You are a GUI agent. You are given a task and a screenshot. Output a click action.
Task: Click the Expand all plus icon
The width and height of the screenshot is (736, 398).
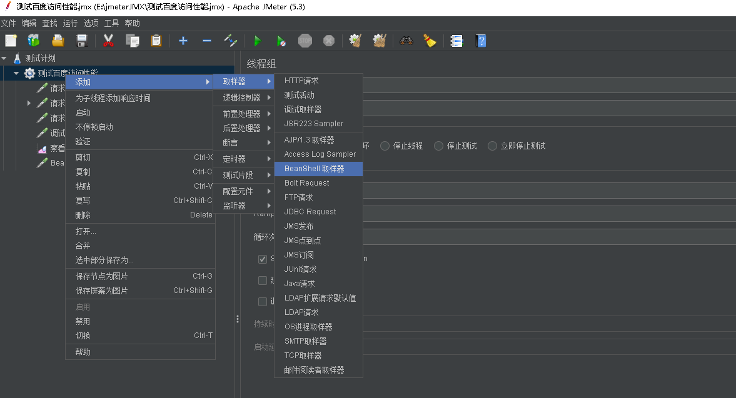[183, 41]
